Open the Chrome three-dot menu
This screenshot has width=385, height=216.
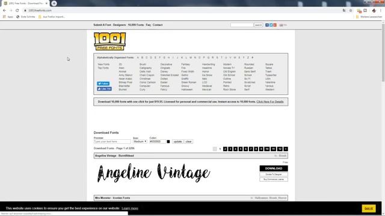[x=381, y=11]
